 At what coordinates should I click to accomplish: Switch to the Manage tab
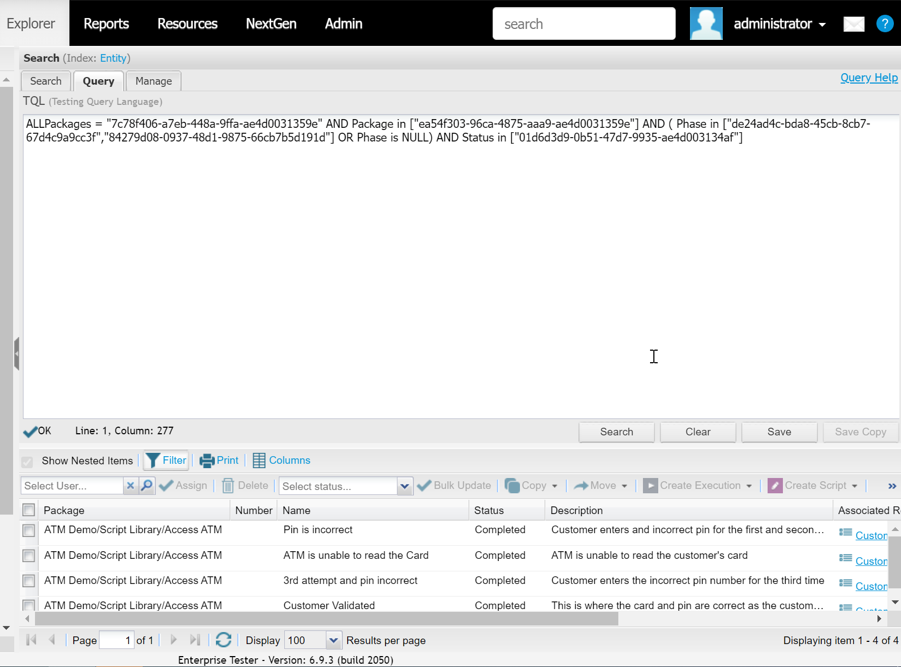154,81
